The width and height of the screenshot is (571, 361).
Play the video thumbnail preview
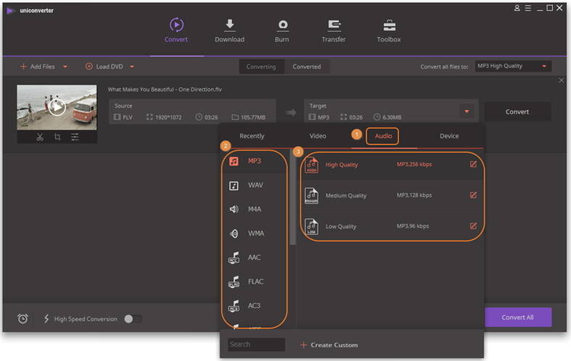[57, 107]
